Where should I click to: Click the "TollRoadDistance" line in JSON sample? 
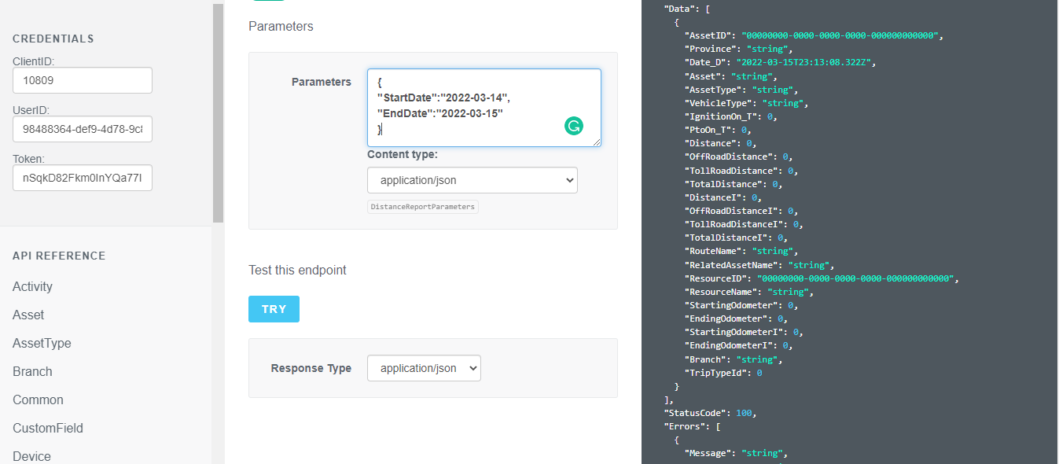pyautogui.click(x=743, y=171)
